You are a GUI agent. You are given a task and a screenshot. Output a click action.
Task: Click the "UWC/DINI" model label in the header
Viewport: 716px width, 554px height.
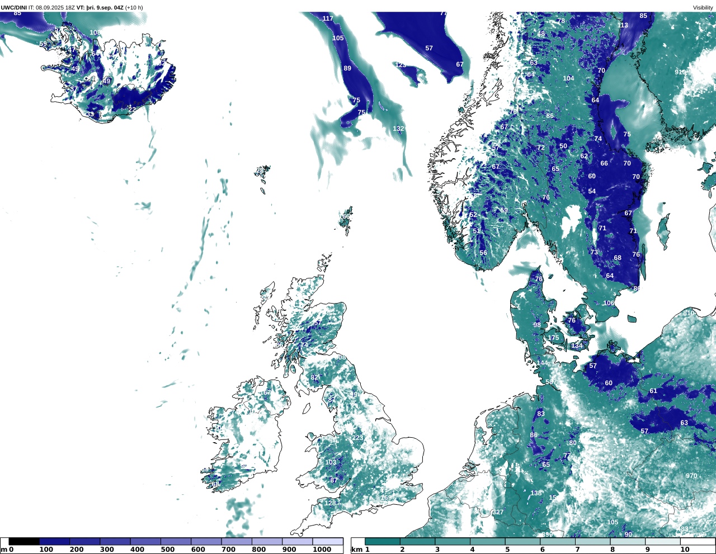[x=13, y=8]
